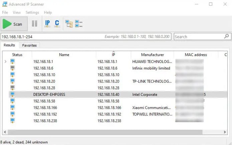Viewport: 232px width, 145px height.
Task: Click 192.168.18.10 in Name column
Action: pos(44,75)
